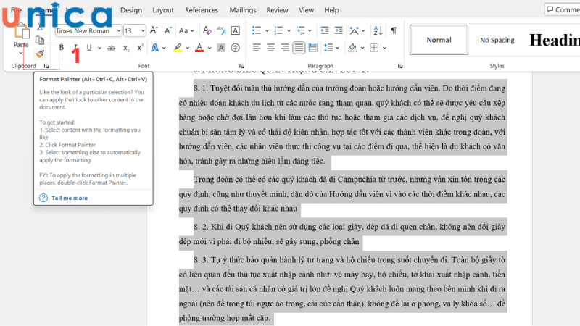580x326 pixels.
Task: Increase the font size with grow font
Action: click(154, 30)
